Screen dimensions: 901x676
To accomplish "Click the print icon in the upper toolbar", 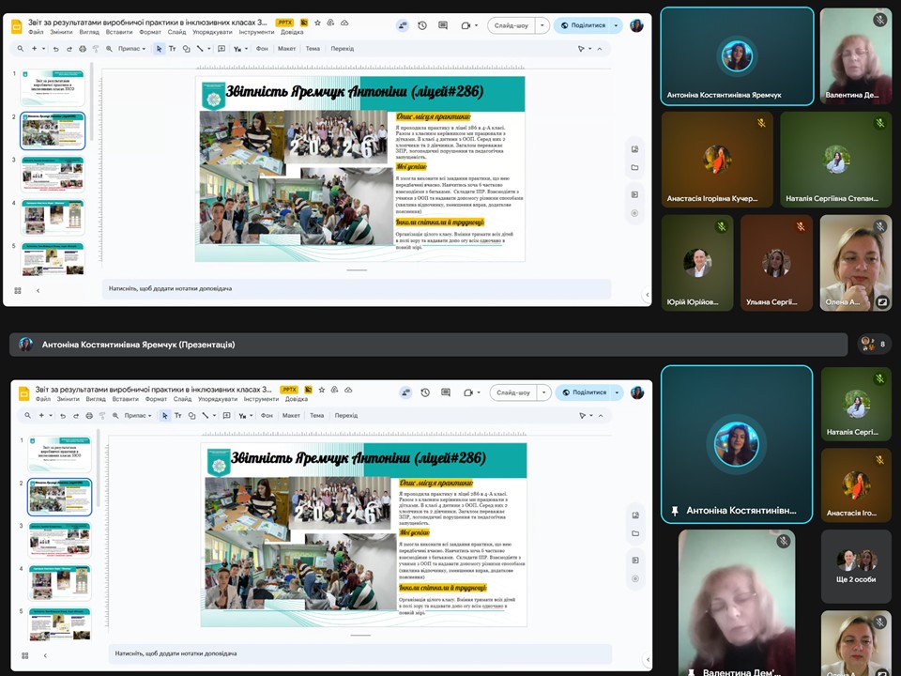I will point(83,48).
